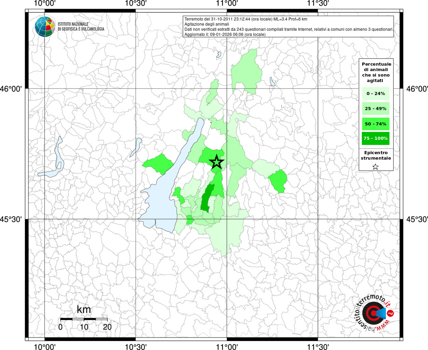Image resolution: width=428 pixels, height=350 pixels.
Task: Click the INGV globe logo
Action: 45,26
